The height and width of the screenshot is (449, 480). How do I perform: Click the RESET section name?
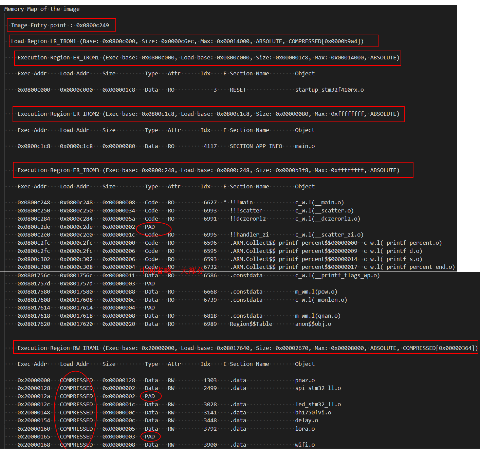[238, 90]
